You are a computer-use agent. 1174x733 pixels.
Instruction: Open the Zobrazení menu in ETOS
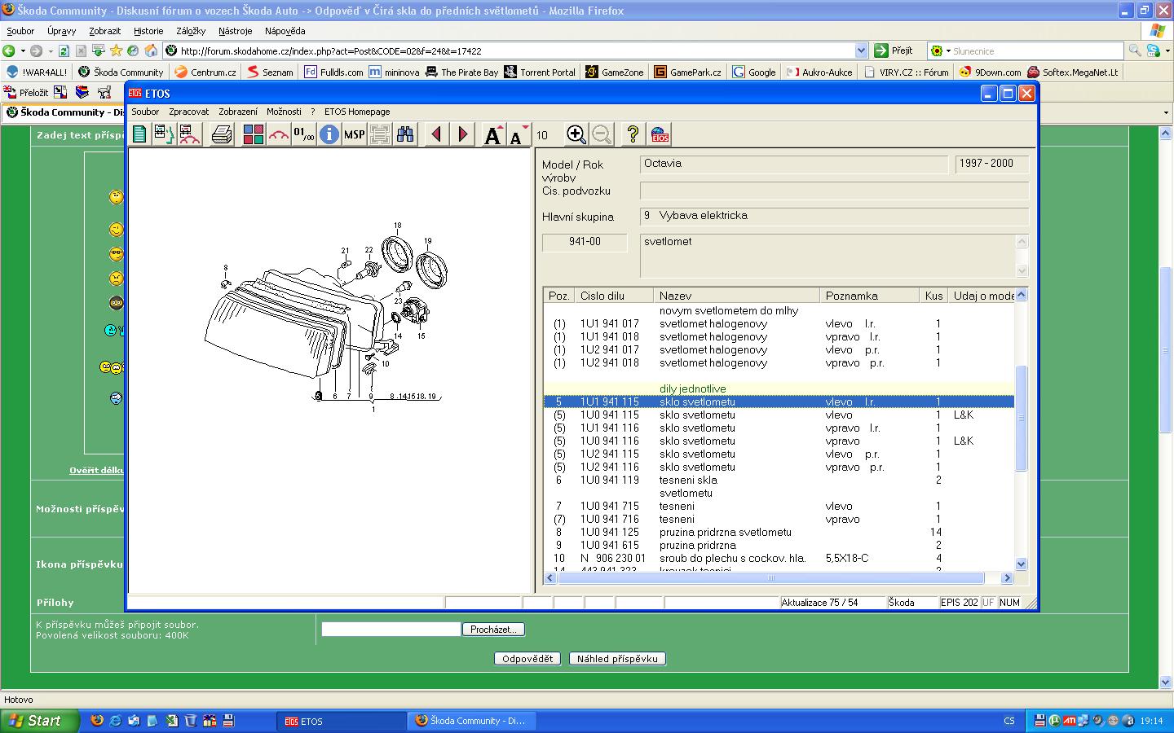coord(238,112)
